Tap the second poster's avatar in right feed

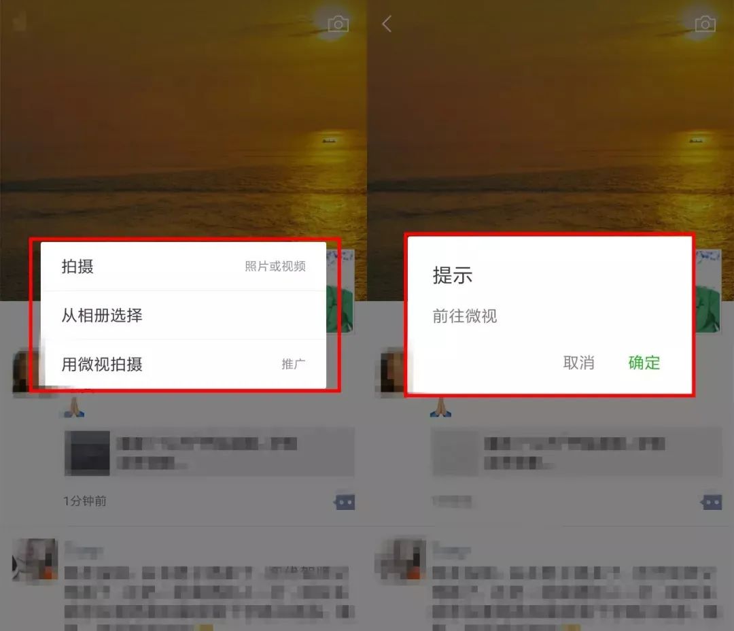(402, 560)
